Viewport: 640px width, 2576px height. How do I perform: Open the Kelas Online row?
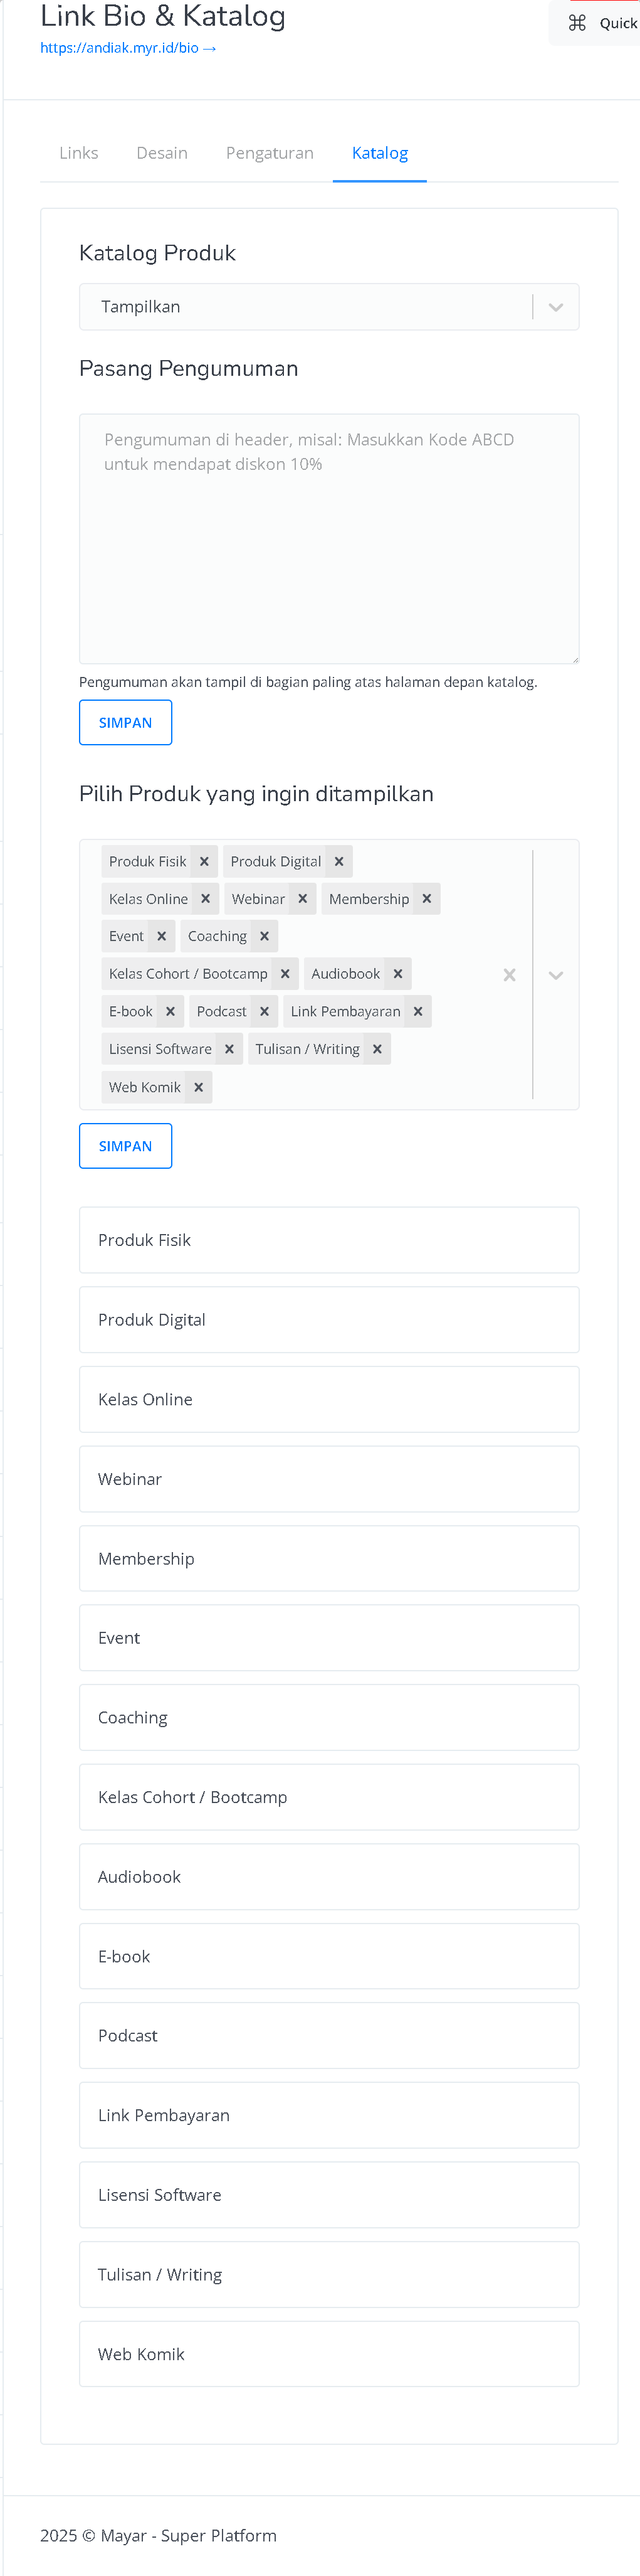[328, 1399]
